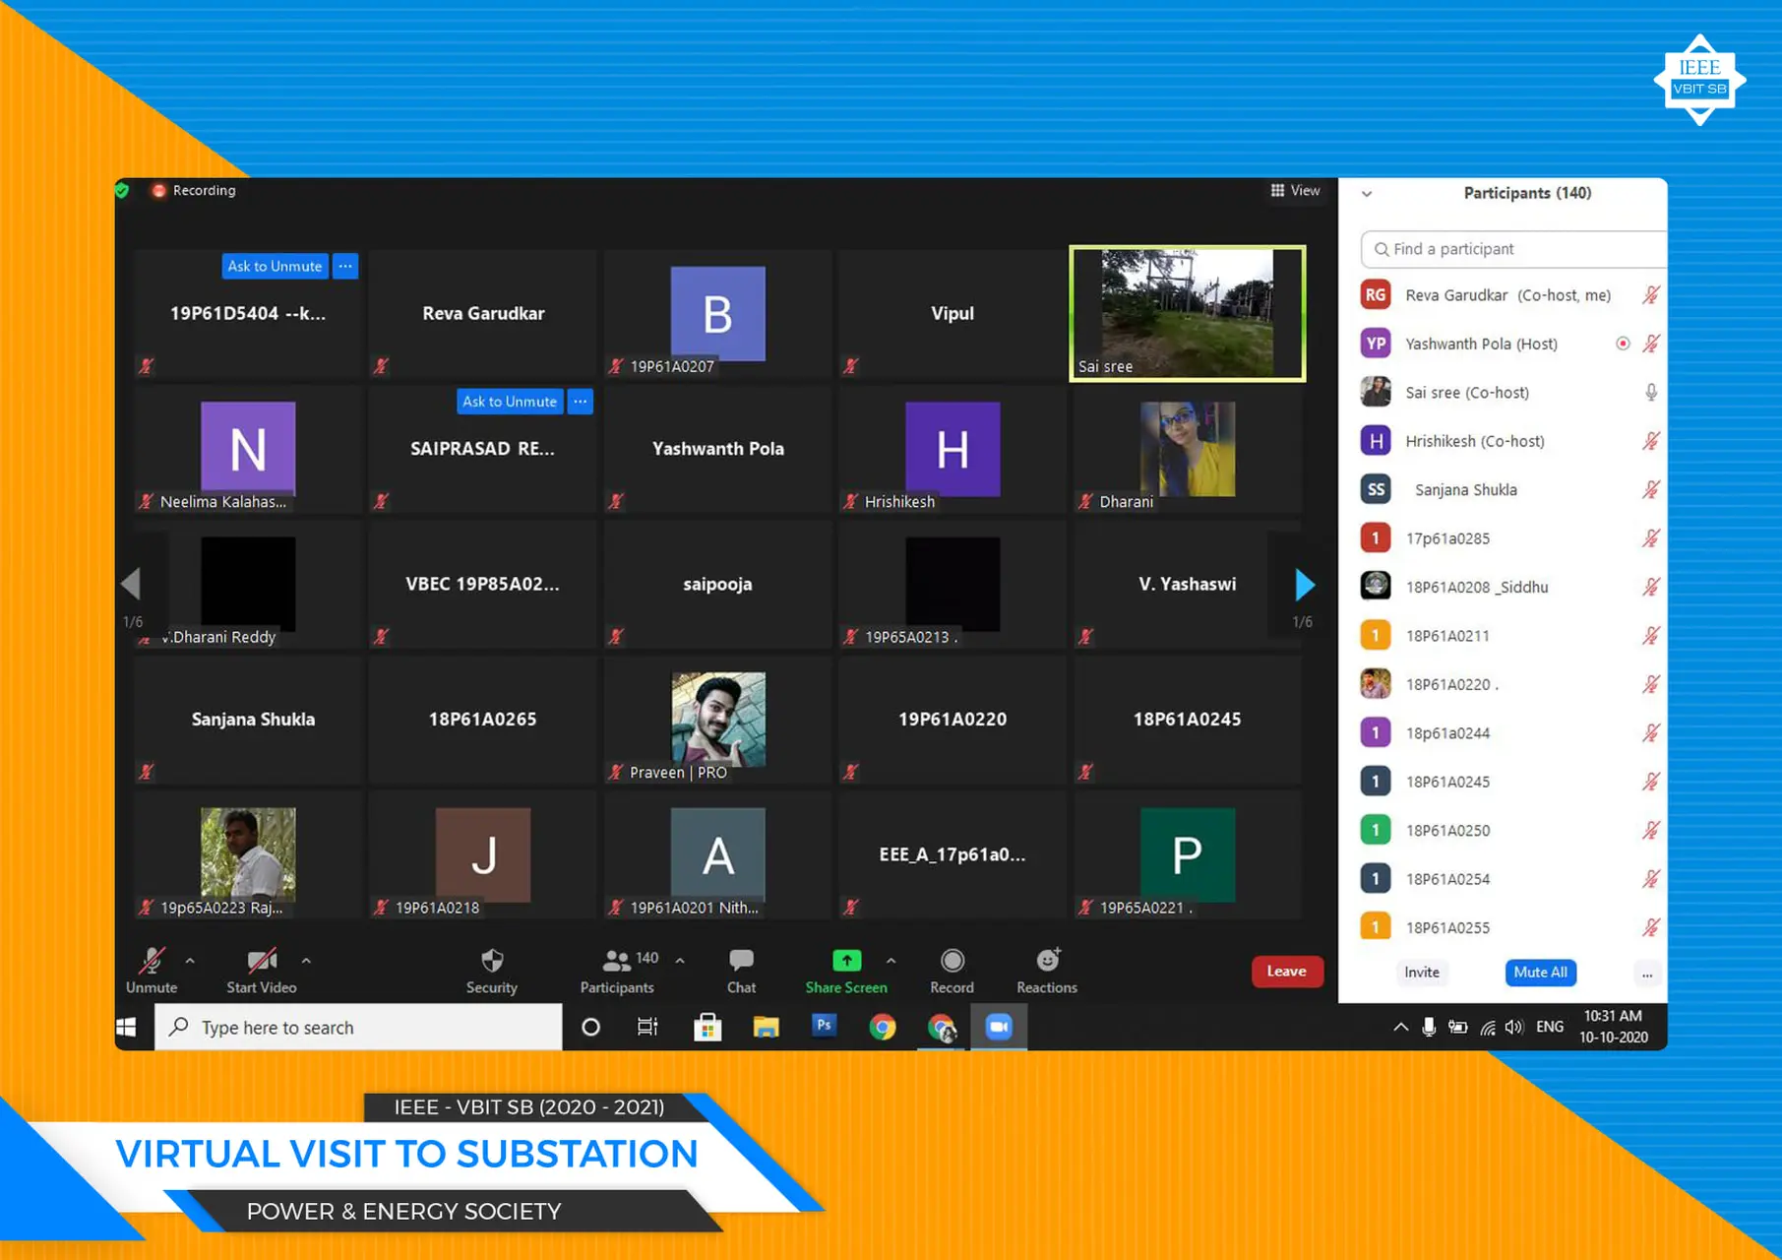Screen dimensions: 1782x1260
Task: Unmute your microphone
Action: pos(151,960)
